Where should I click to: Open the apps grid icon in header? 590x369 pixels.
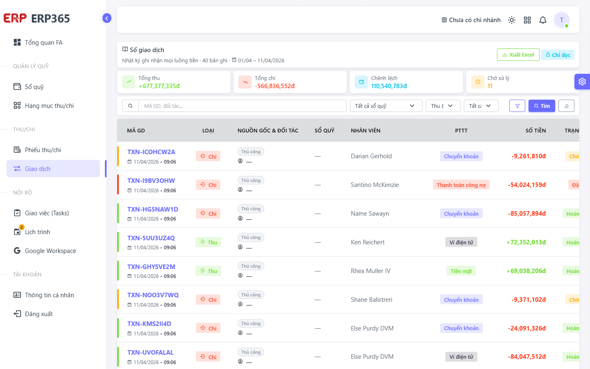(527, 20)
